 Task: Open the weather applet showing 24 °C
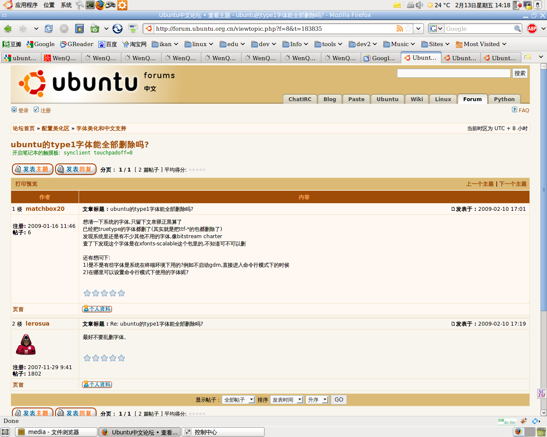[438, 5]
